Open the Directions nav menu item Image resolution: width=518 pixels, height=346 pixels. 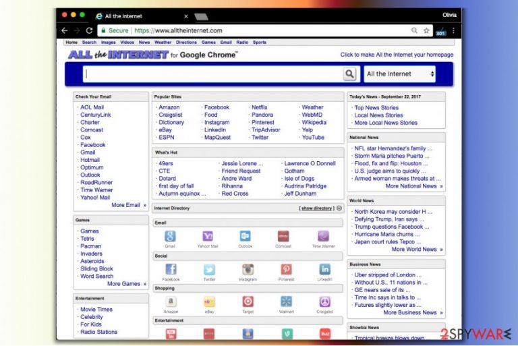[186, 42]
